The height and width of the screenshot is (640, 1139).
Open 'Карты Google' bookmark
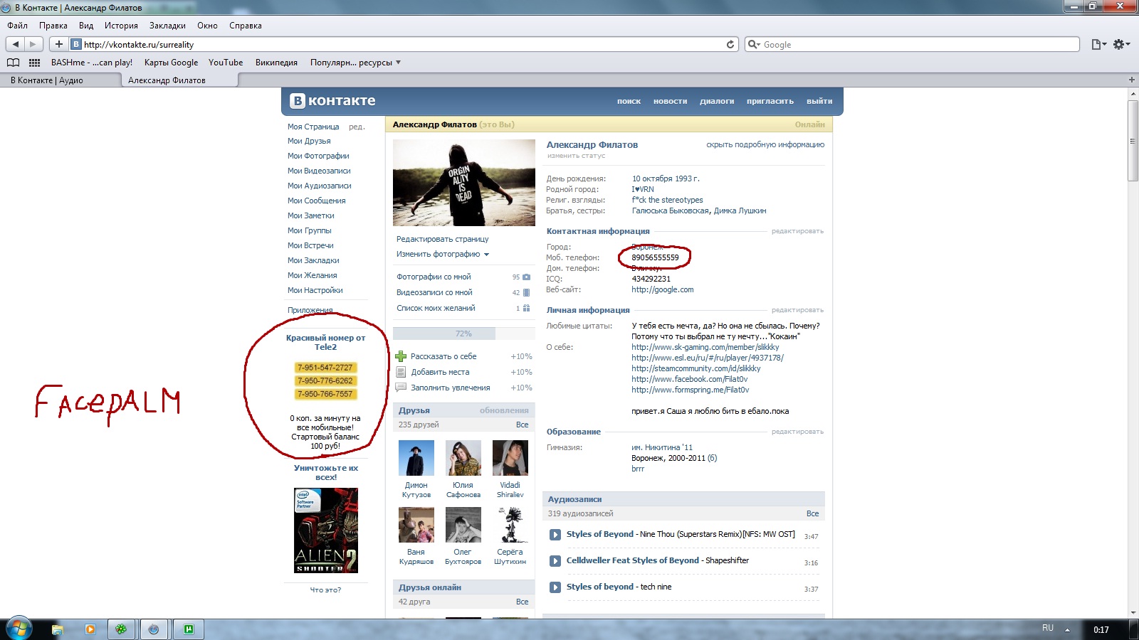pyautogui.click(x=171, y=63)
